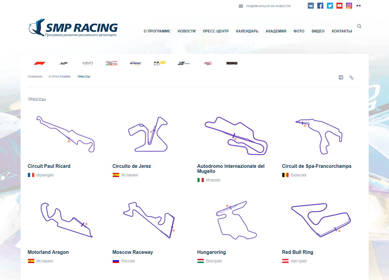Open the КАЛЕНДАРЬ menu item
This screenshot has width=389, height=280.
coord(247,31)
